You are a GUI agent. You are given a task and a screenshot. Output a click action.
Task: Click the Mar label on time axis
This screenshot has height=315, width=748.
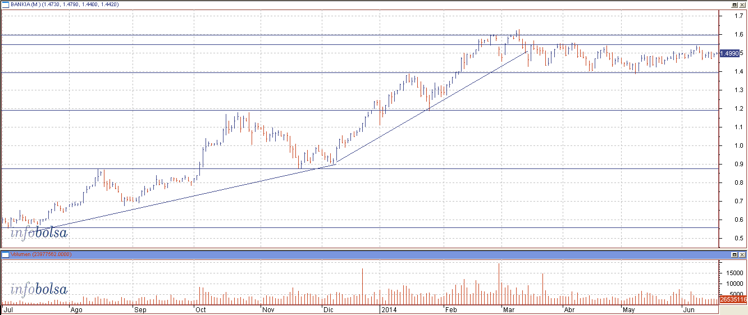click(x=509, y=309)
